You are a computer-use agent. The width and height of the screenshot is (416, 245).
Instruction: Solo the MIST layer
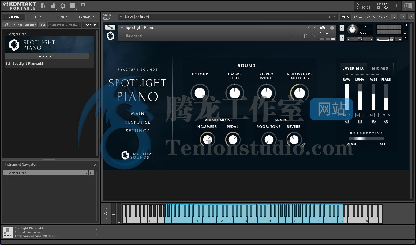pyautogui.click(x=376, y=115)
